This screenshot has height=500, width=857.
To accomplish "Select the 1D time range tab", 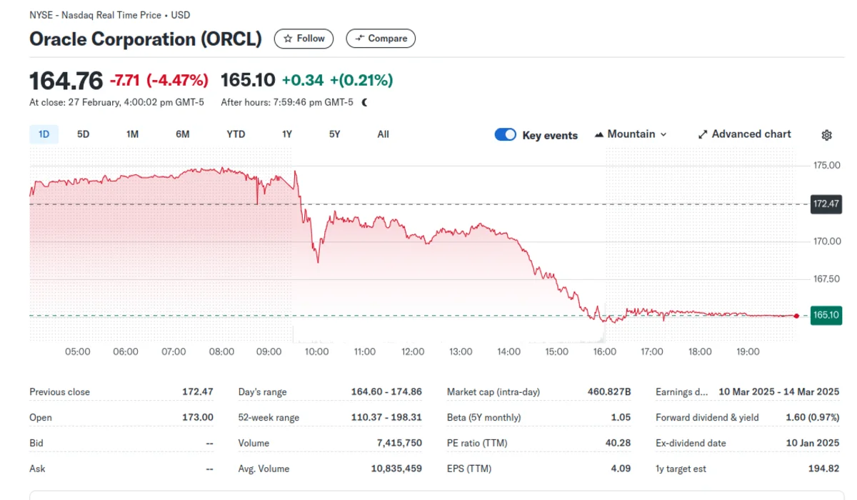I will point(44,134).
